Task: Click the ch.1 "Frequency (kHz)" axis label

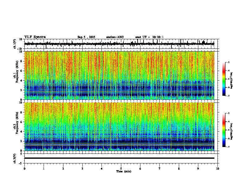Action: [17, 71]
